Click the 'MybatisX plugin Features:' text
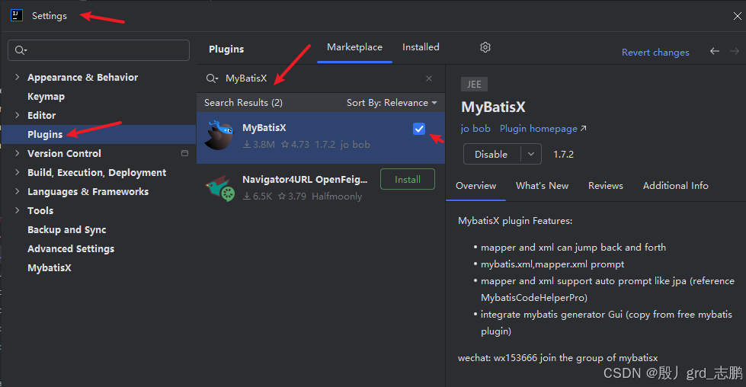Viewport: 746px width, 387px height. [x=515, y=221]
